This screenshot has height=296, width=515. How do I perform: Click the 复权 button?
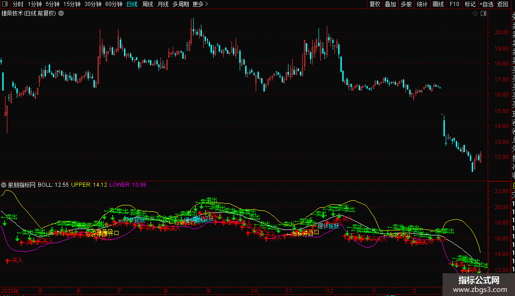(375, 4)
